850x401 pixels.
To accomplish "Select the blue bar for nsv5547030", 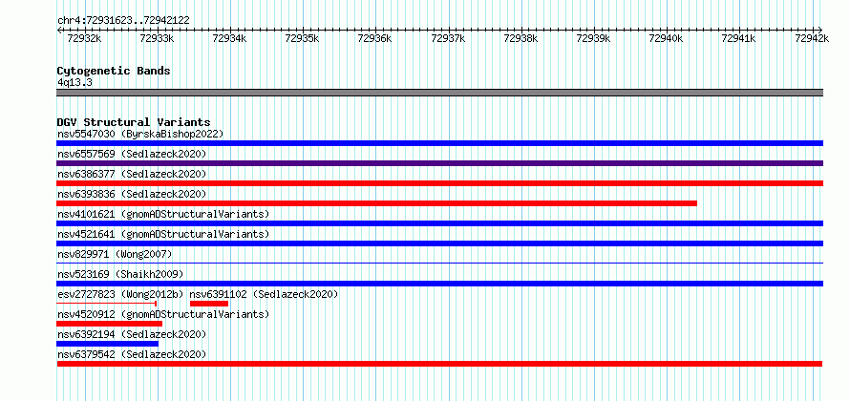I will [x=439, y=143].
